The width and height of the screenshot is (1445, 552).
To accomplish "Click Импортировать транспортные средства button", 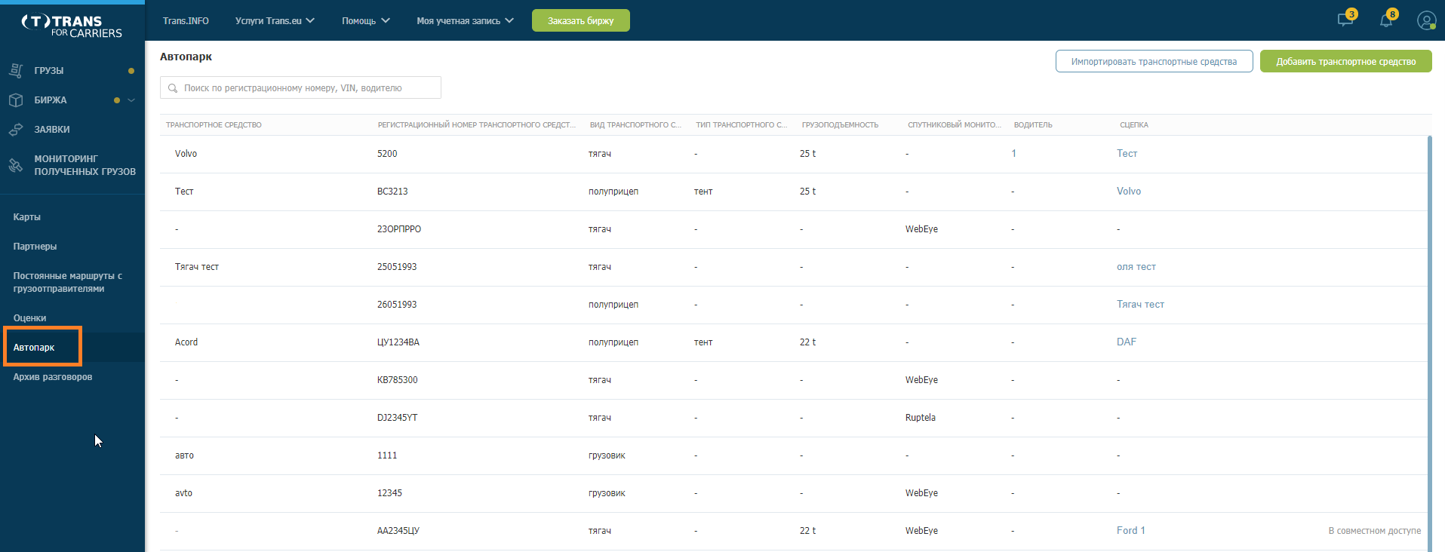I will click(1154, 61).
